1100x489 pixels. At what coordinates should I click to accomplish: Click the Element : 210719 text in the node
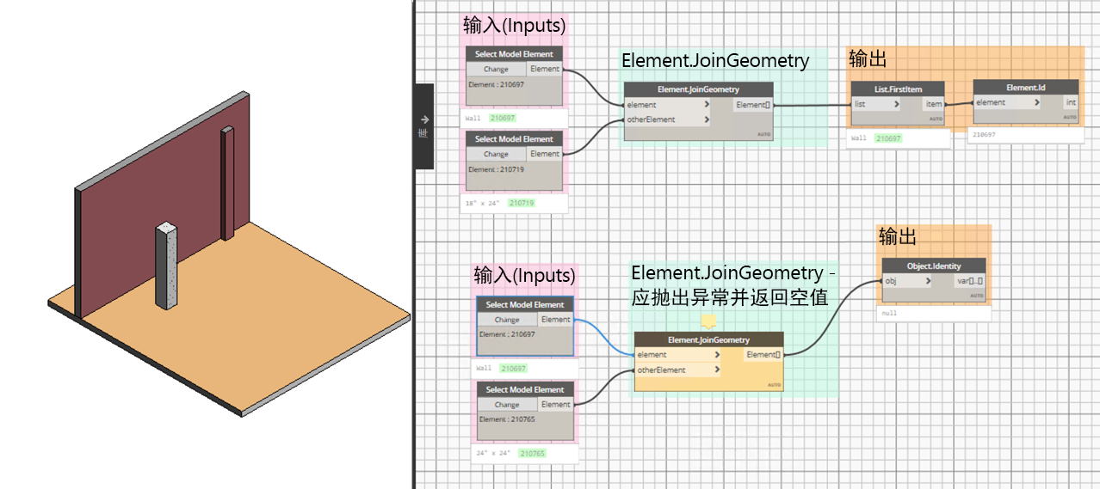click(497, 169)
